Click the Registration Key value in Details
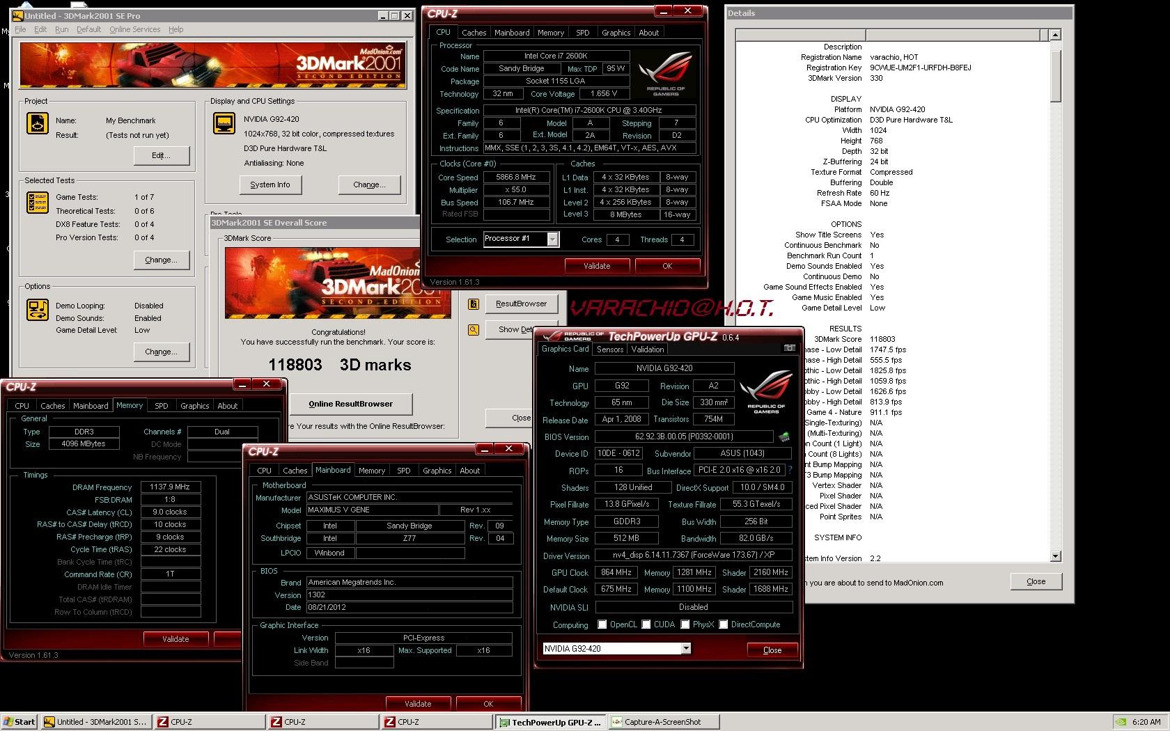 point(920,68)
